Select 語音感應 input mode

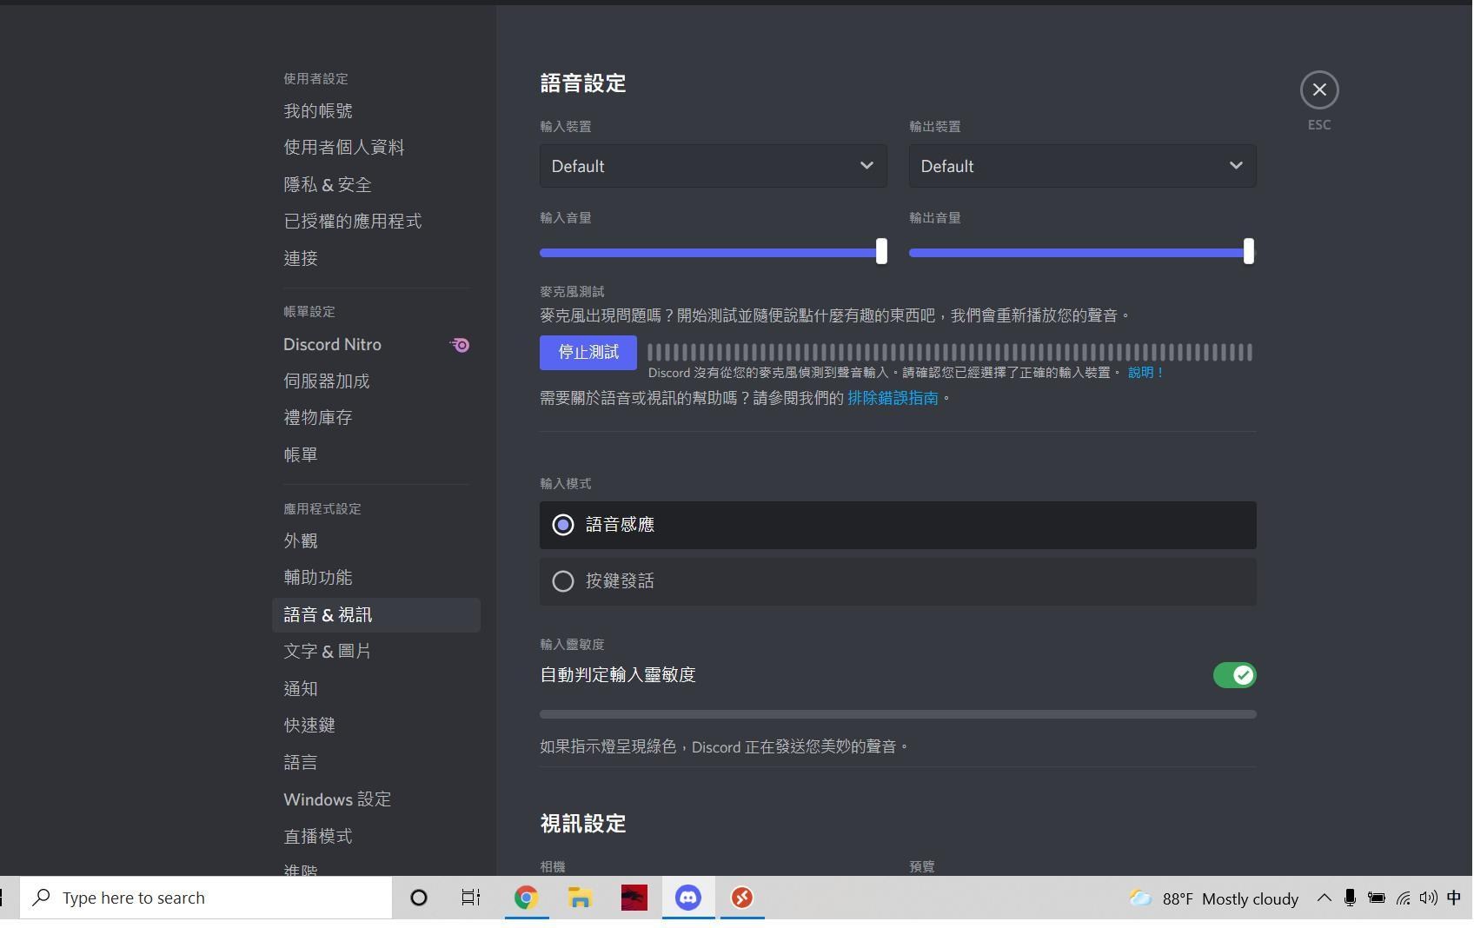pyautogui.click(x=900, y=526)
